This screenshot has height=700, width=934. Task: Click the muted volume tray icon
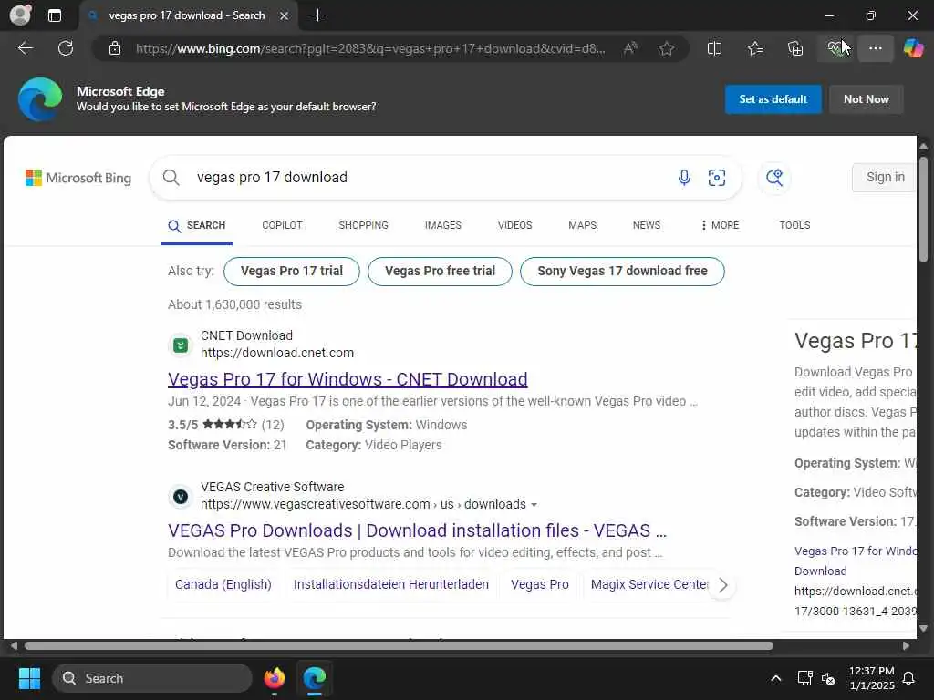(x=828, y=678)
